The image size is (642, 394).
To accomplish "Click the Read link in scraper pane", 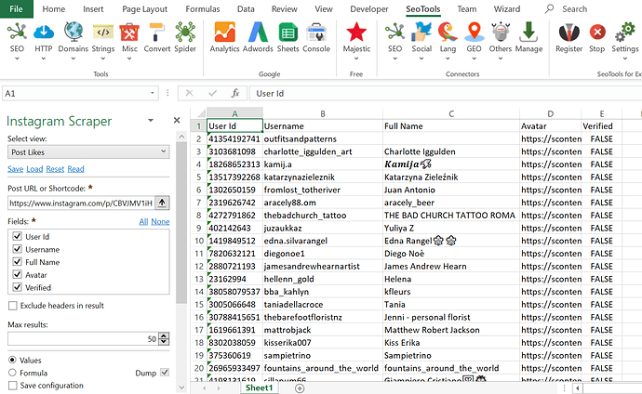I will click(75, 169).
